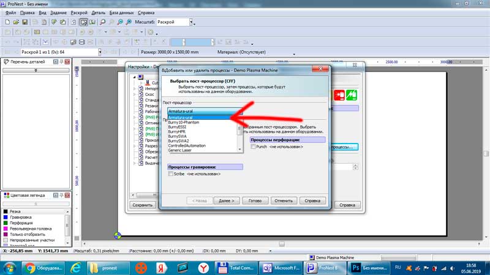Image resolution: width=490 pixels, height=275 pixels.
Task: Toggle the Обрез tree item checkbox
Action: (141, 152)
